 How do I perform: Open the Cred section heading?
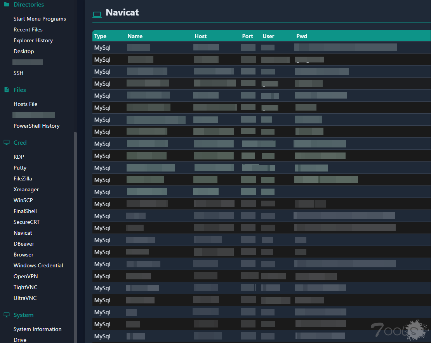pos(20,142)
